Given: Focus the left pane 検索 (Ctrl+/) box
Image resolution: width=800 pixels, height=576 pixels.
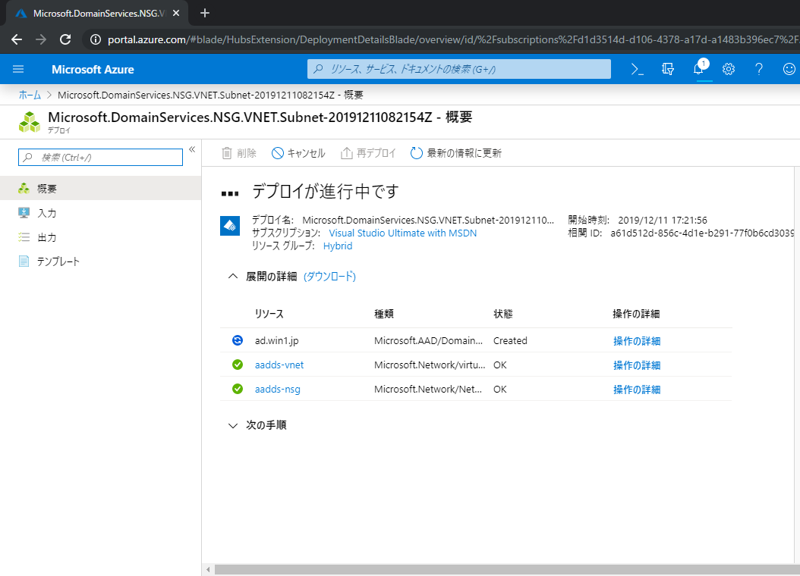Looking at the screenshot, I should click(100, 158).
